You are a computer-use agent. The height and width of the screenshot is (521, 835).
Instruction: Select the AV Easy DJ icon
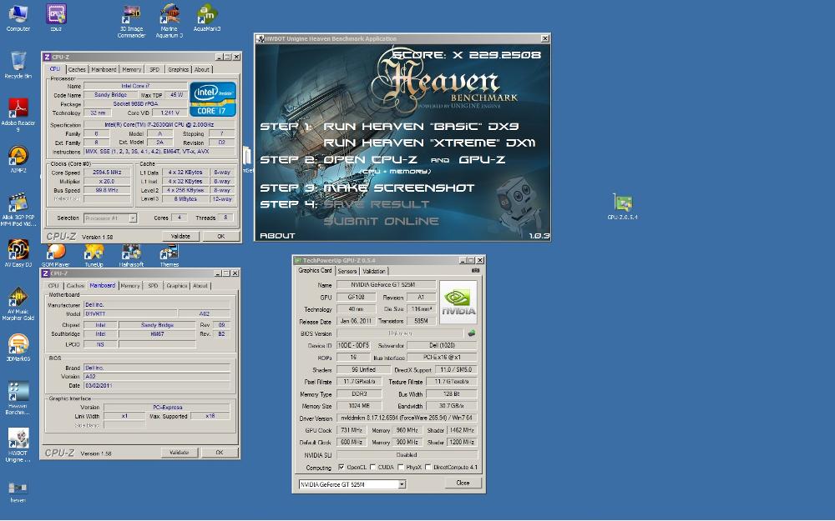pyautogui.click(x=18, y=253)
